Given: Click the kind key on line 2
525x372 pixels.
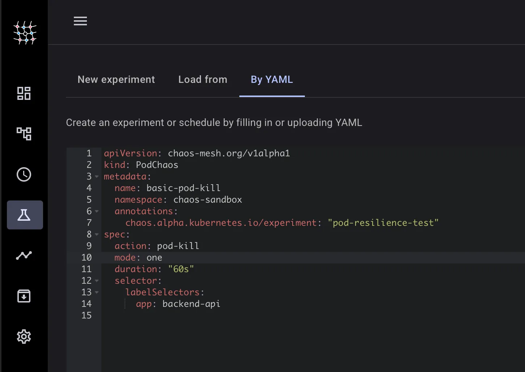Looking at the screenshot, I should coord(114,165).
